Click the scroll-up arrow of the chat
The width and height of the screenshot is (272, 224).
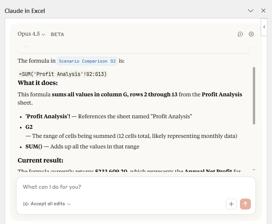[254, 47]
